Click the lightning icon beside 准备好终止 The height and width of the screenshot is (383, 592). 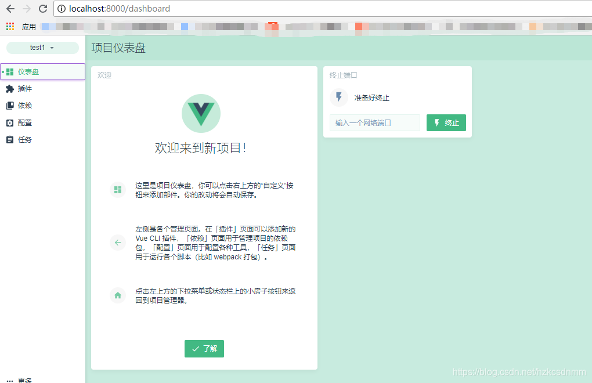click(339, 97)
